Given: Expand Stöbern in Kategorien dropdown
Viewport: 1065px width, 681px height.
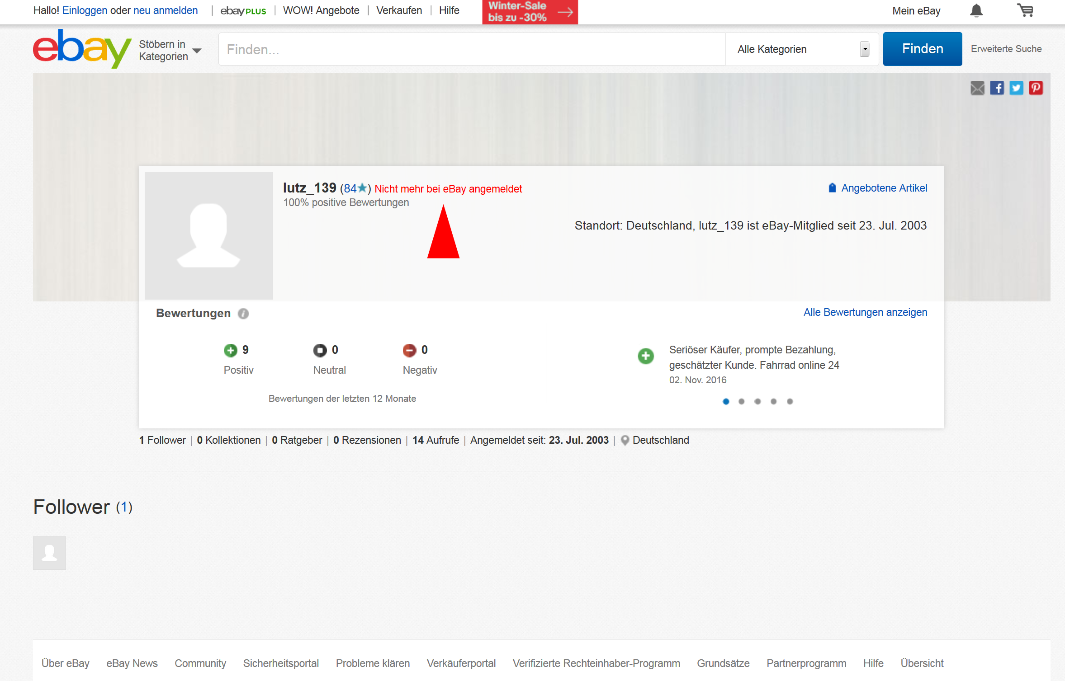Looking at the screenshot, I should pos(170,50).
